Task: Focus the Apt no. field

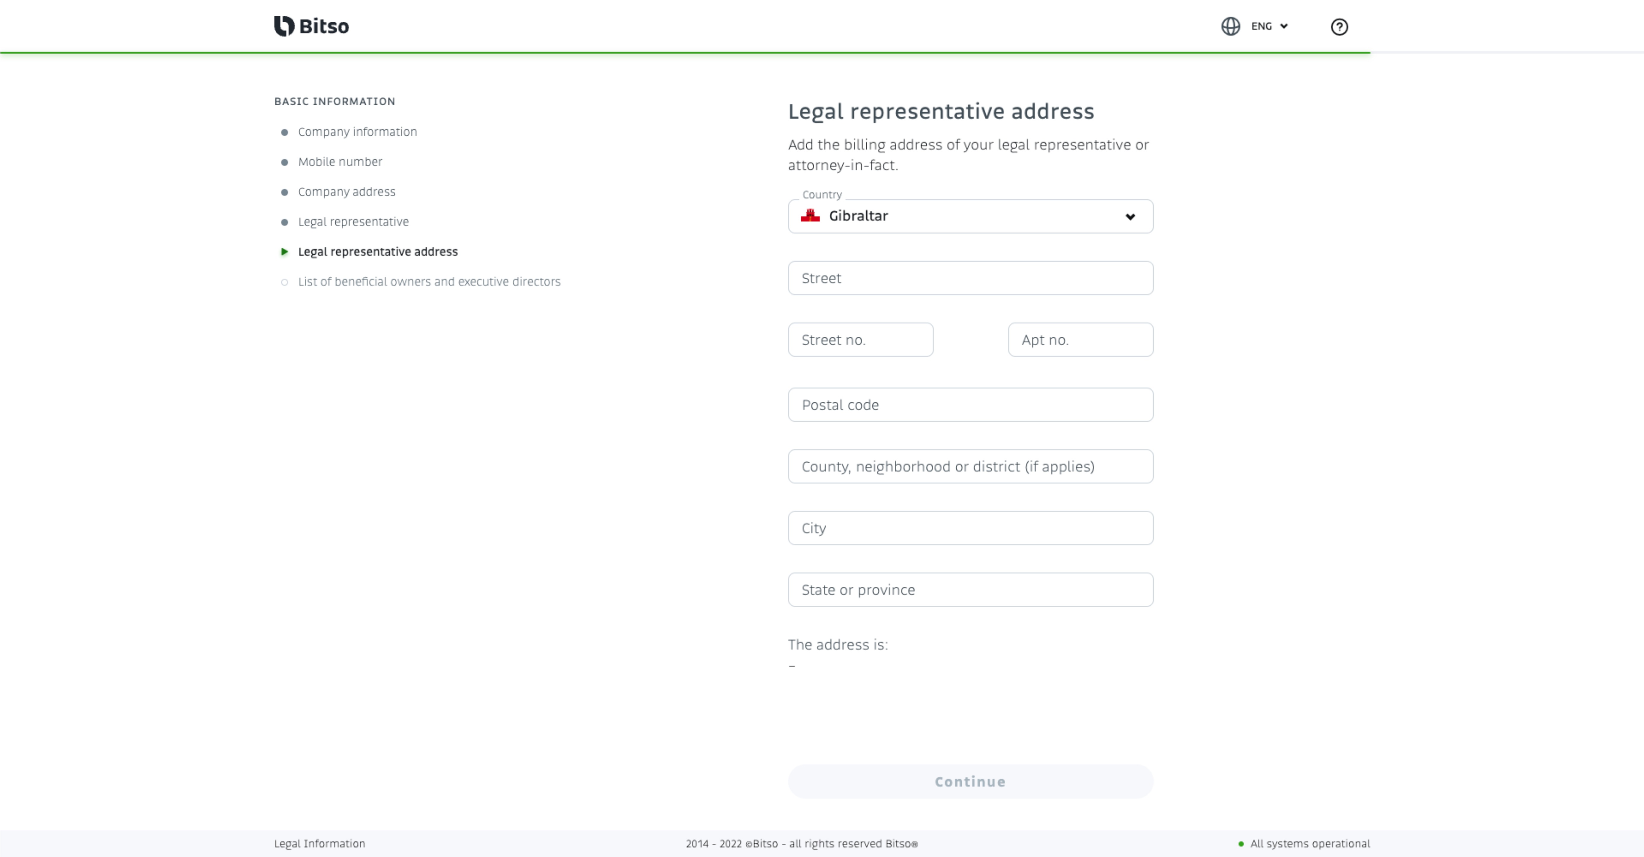Action: [x=1080, y=339]
